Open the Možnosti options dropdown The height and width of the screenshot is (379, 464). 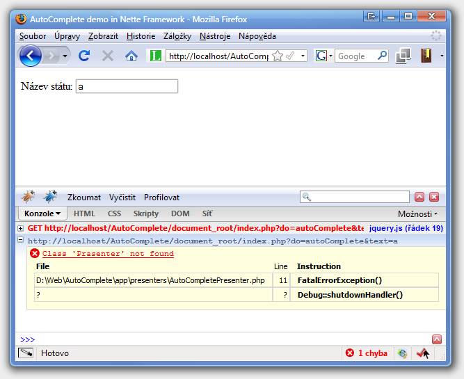click(417, 214)
